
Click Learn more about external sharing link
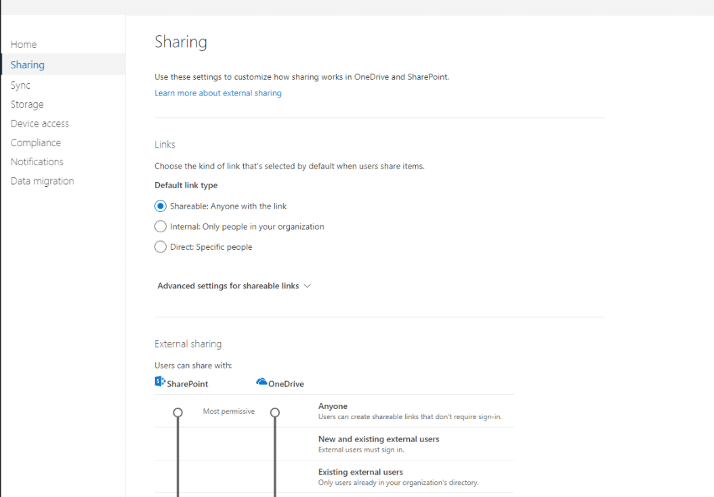click(218, 93)
